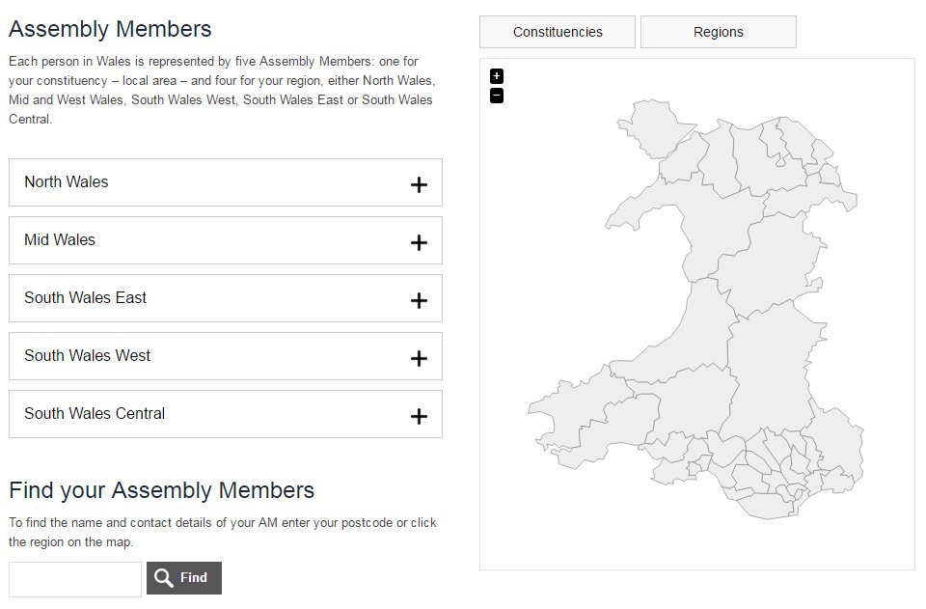926x609 pixels.
Task: Open the South Wales East label
Action: tap(85, 297)
